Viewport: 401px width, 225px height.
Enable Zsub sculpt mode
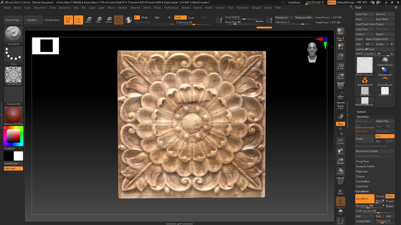(x=191, y=18)
